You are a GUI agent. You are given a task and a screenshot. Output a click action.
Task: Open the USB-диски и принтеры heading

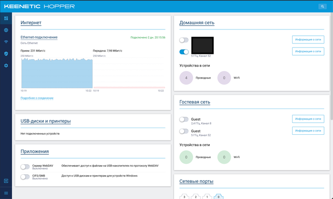46,121
